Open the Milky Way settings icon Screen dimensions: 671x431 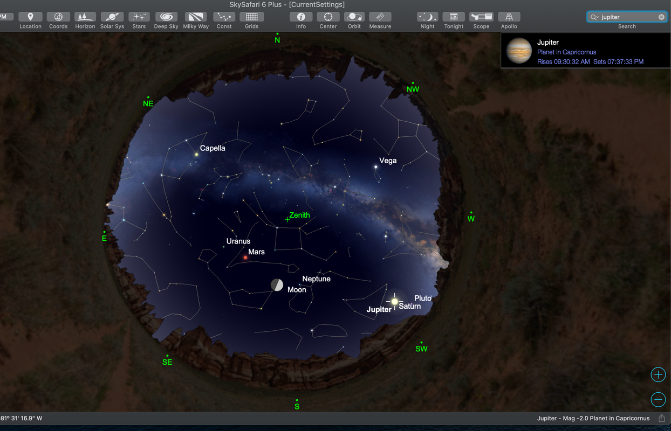coord(196,17)
